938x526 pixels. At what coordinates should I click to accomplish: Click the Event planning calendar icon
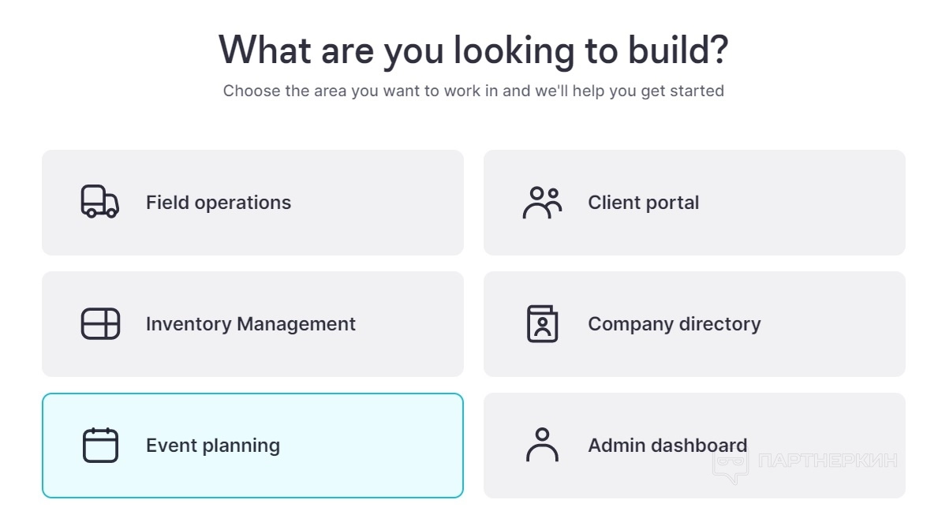[100, 446]
